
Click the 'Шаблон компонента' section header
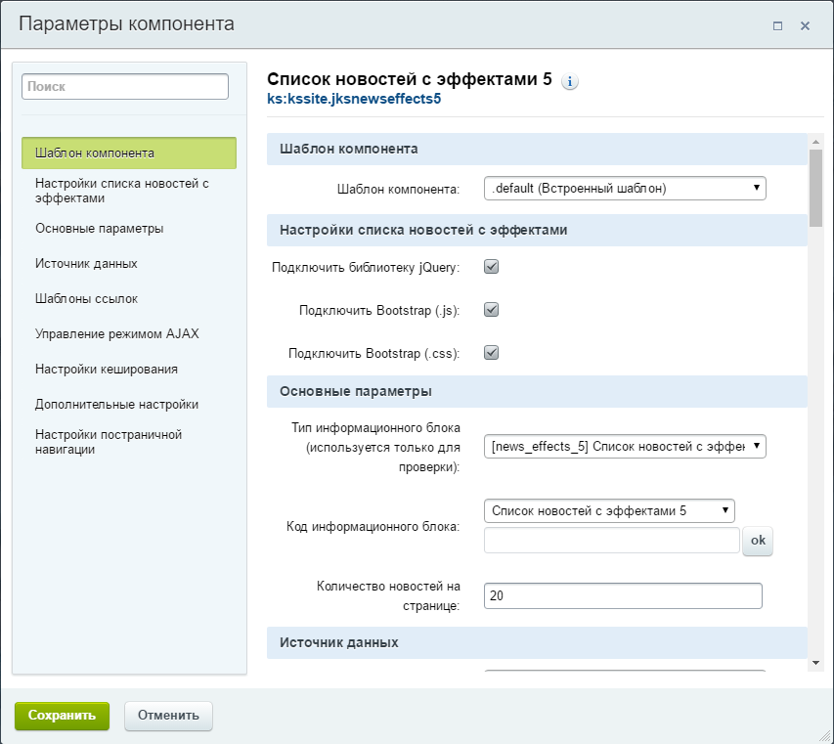[x=537, y=149]
